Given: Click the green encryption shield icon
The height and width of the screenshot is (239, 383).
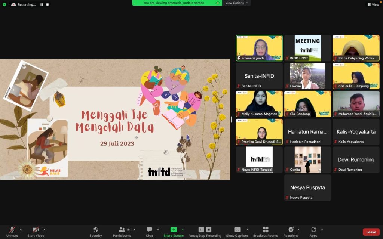Looking at the screenshot, I should tap(4, 4).
